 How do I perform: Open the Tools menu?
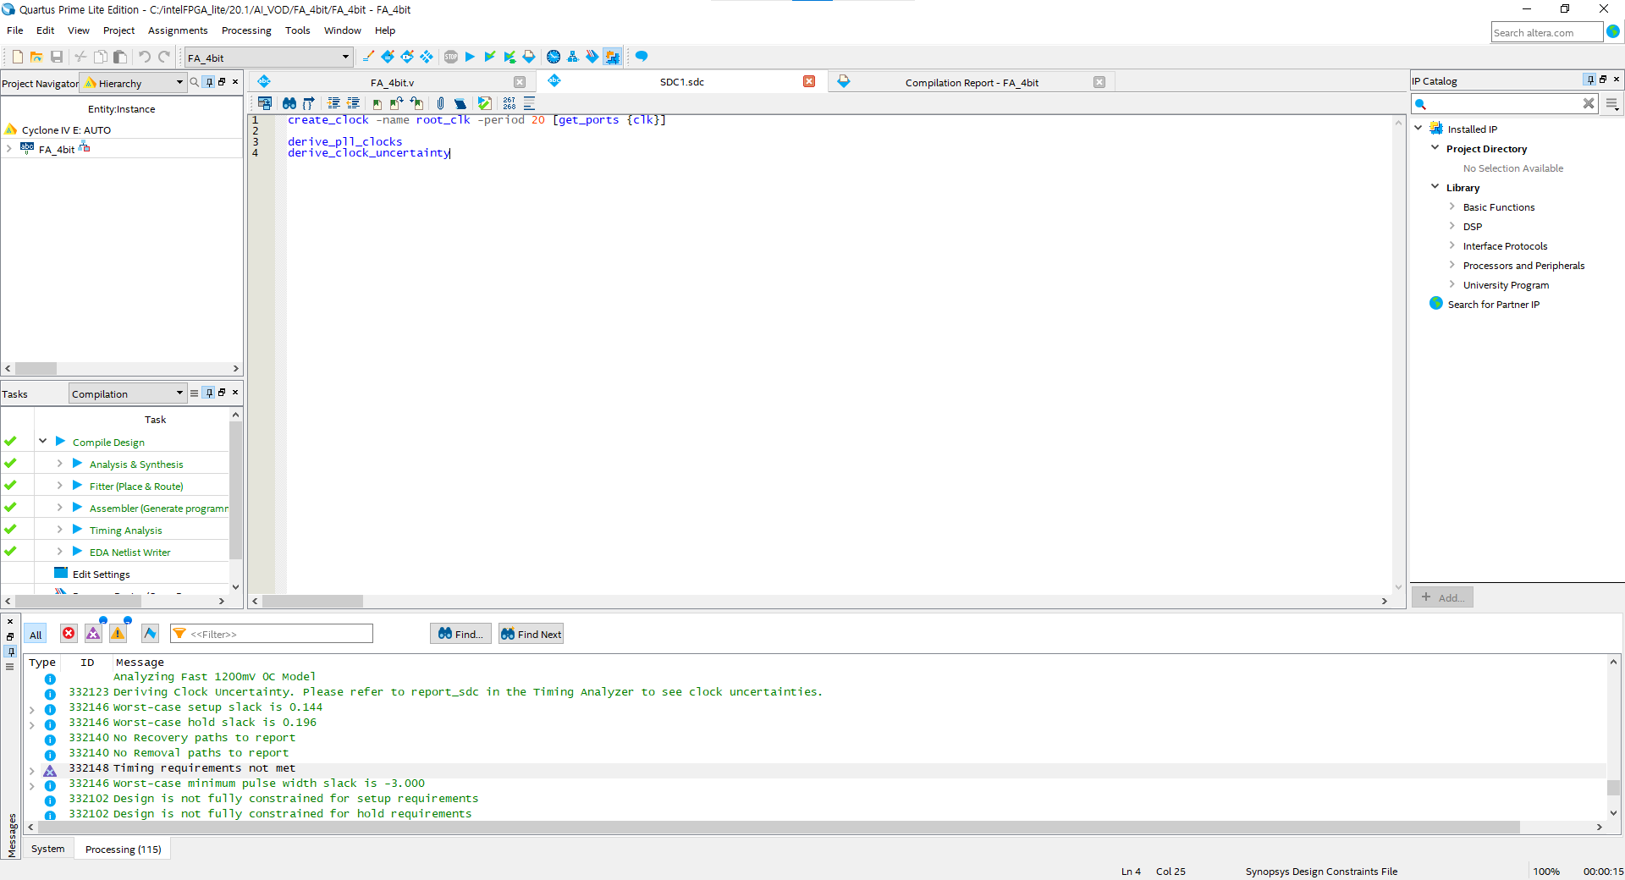[x=297, y=30]
